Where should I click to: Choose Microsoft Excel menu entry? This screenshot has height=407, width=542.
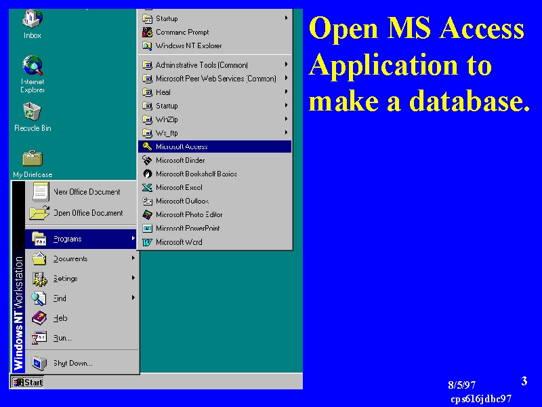tap(215, 187)
